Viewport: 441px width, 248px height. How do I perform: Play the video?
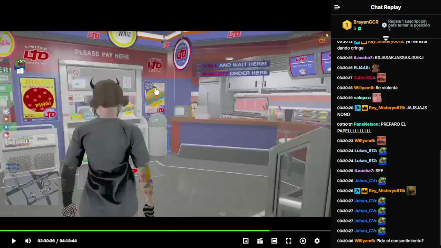(14, 241)
